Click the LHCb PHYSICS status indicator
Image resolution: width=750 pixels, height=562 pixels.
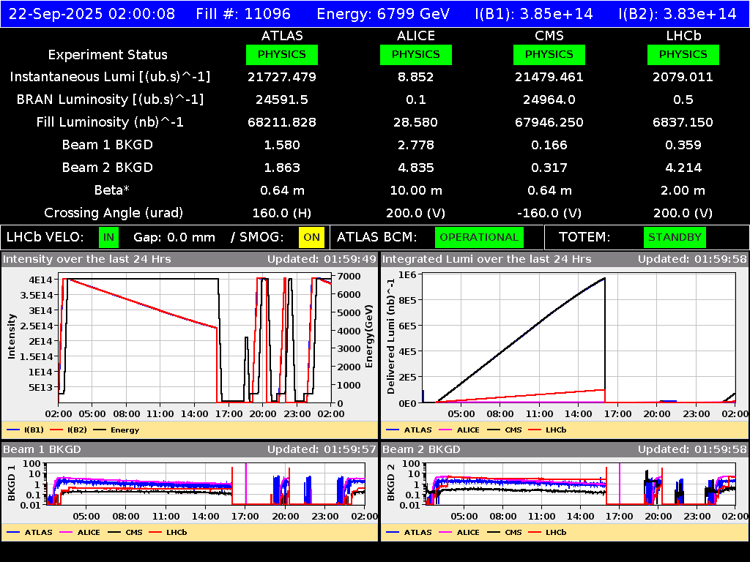point(683,54)
